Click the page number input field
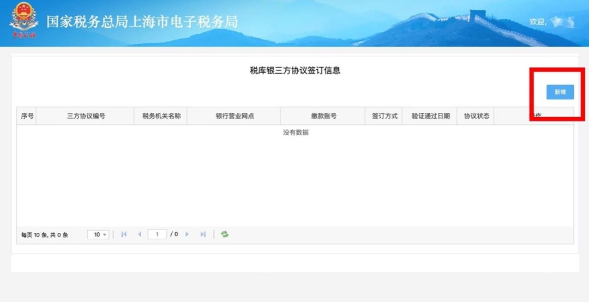Screen dimensions: 589x302 [x=157, y=234]
